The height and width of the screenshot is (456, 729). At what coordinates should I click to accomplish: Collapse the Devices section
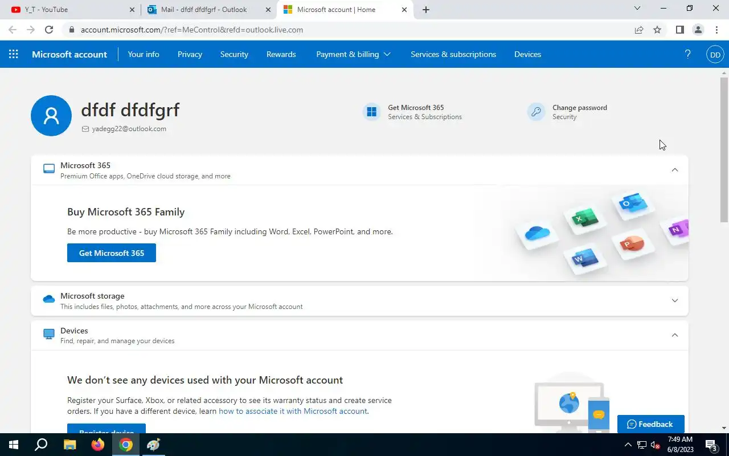(x=675, y=335)
